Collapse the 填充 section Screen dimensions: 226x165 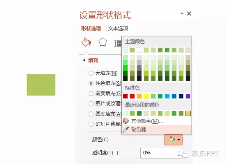click(84, 60)
